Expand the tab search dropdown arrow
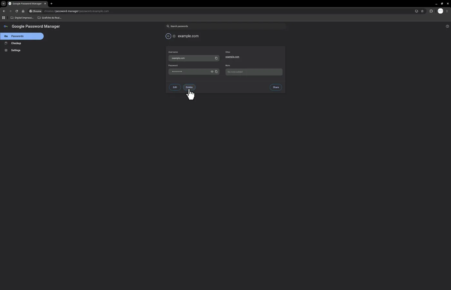451x290 pixels. [x=3, y=4]
